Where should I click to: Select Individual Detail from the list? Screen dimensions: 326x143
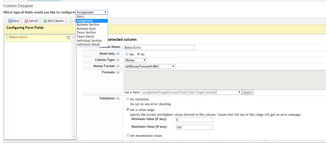tap(92, 45)
